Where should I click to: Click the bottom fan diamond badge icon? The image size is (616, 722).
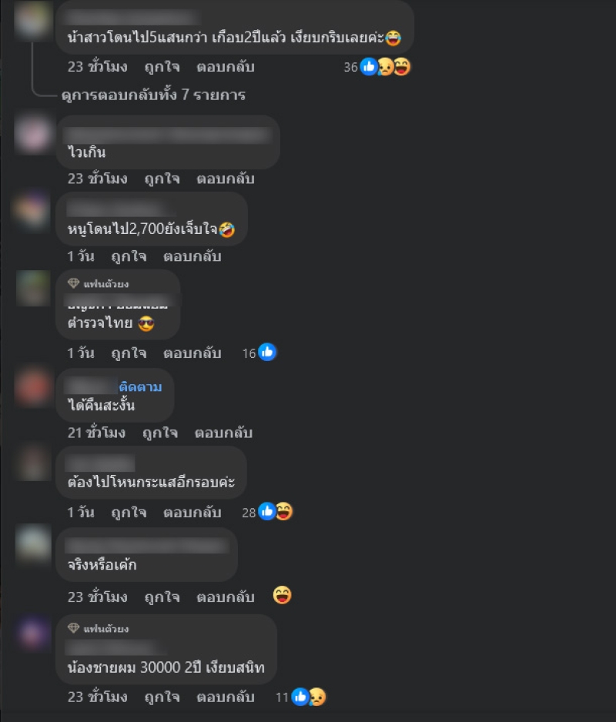(x=73, y=628)
